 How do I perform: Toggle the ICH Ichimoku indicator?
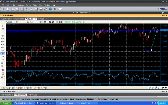coord(3,57)
